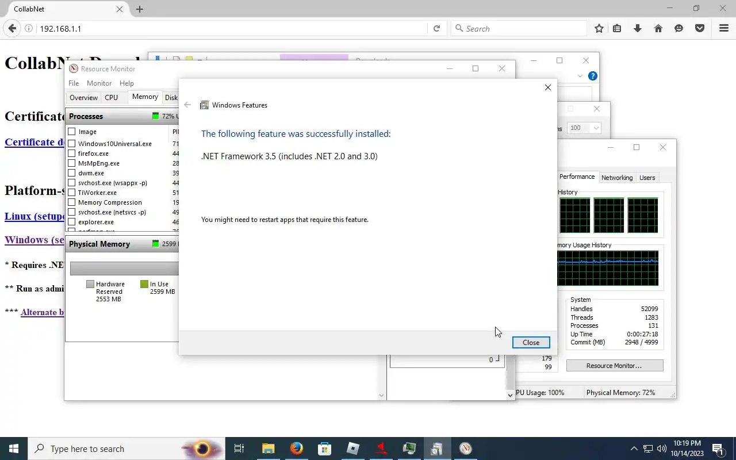Save page to Pocket icon

coord(700,28)
